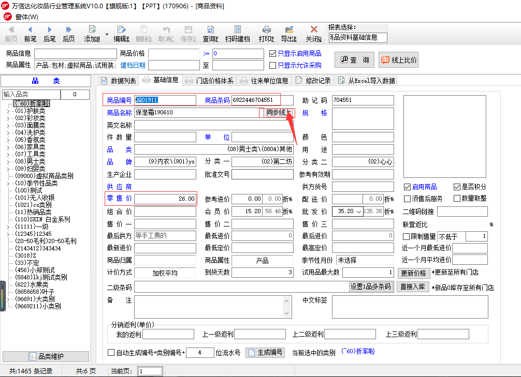Viewport: 521px width, 377px height.
Task: Toggle 只显示启用商品 checkbox
Action: [273, 53]
